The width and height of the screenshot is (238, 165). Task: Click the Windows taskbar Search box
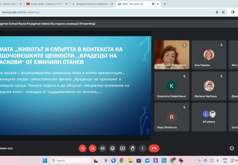[x=71, y=160]
